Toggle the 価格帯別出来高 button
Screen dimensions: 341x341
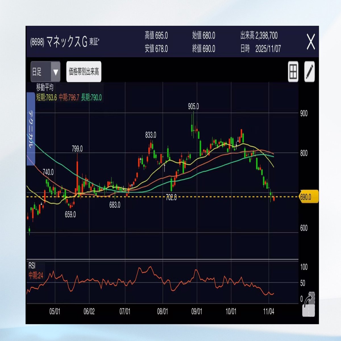pos(84,72)
